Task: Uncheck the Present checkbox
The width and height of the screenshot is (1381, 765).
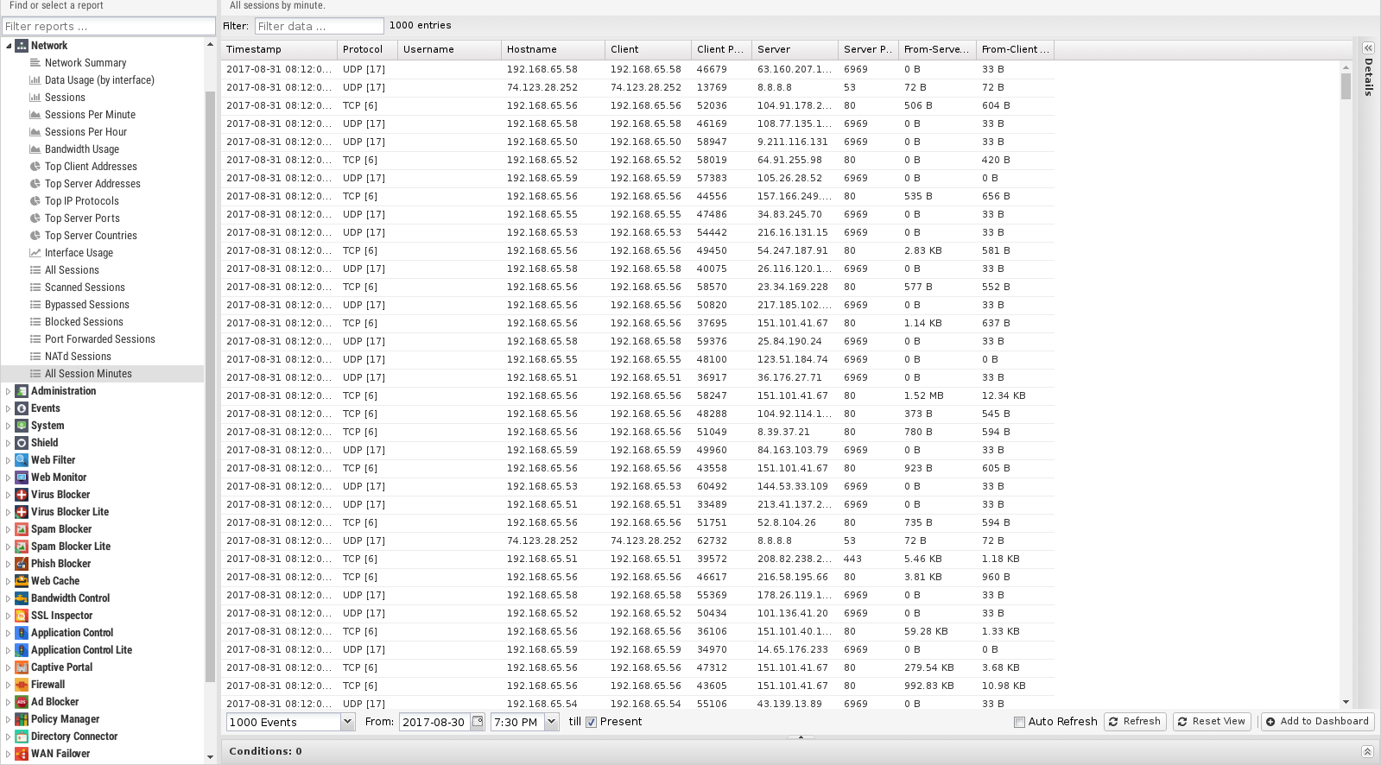Action: click(592, 722)
